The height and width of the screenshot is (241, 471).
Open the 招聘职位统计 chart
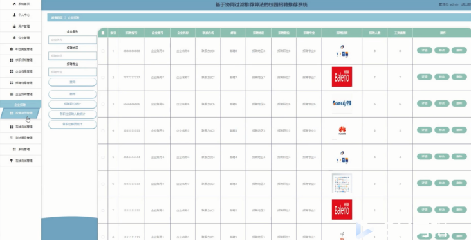[x=73, y=104]
